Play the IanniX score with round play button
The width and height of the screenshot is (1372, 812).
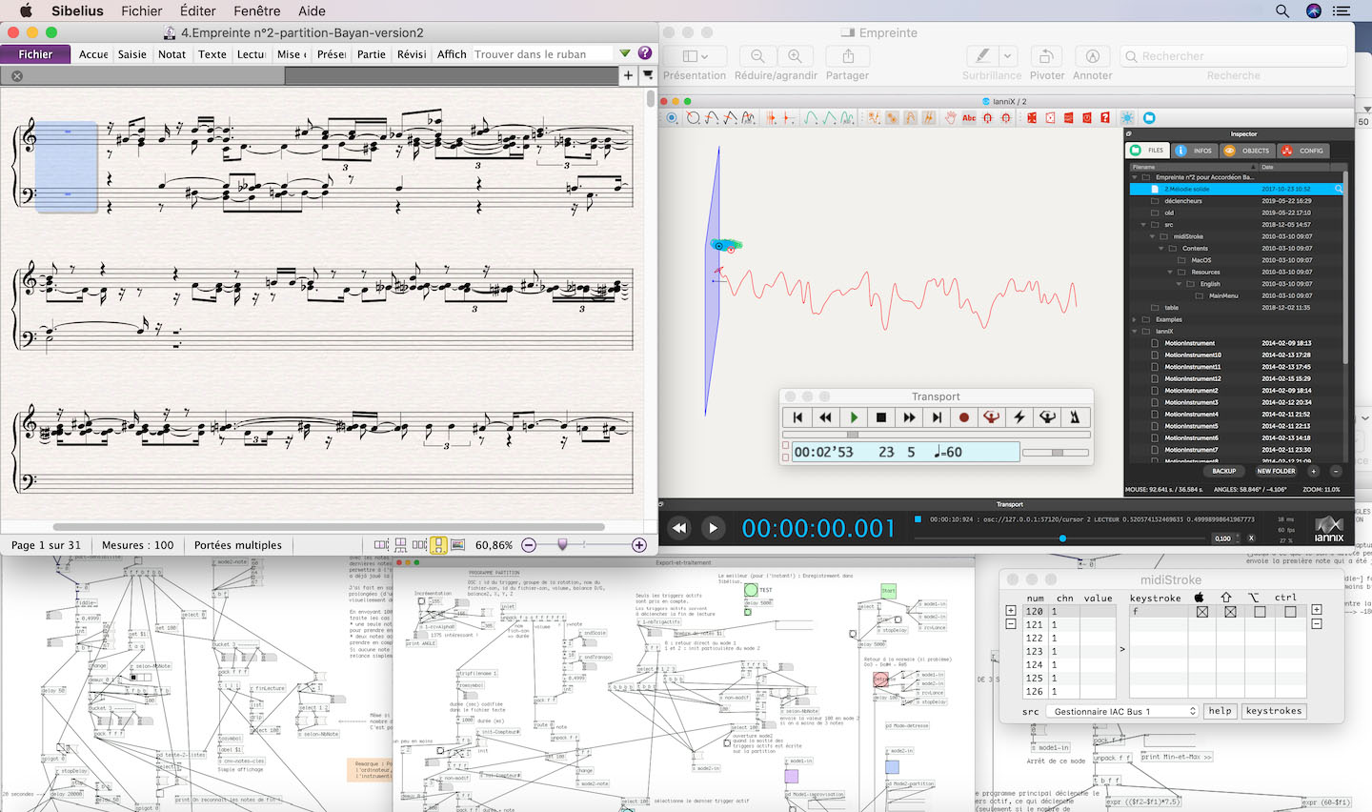(713, 528)
